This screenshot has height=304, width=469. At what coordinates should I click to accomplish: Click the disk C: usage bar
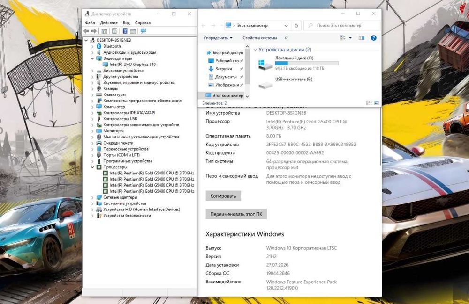point(307,63)
